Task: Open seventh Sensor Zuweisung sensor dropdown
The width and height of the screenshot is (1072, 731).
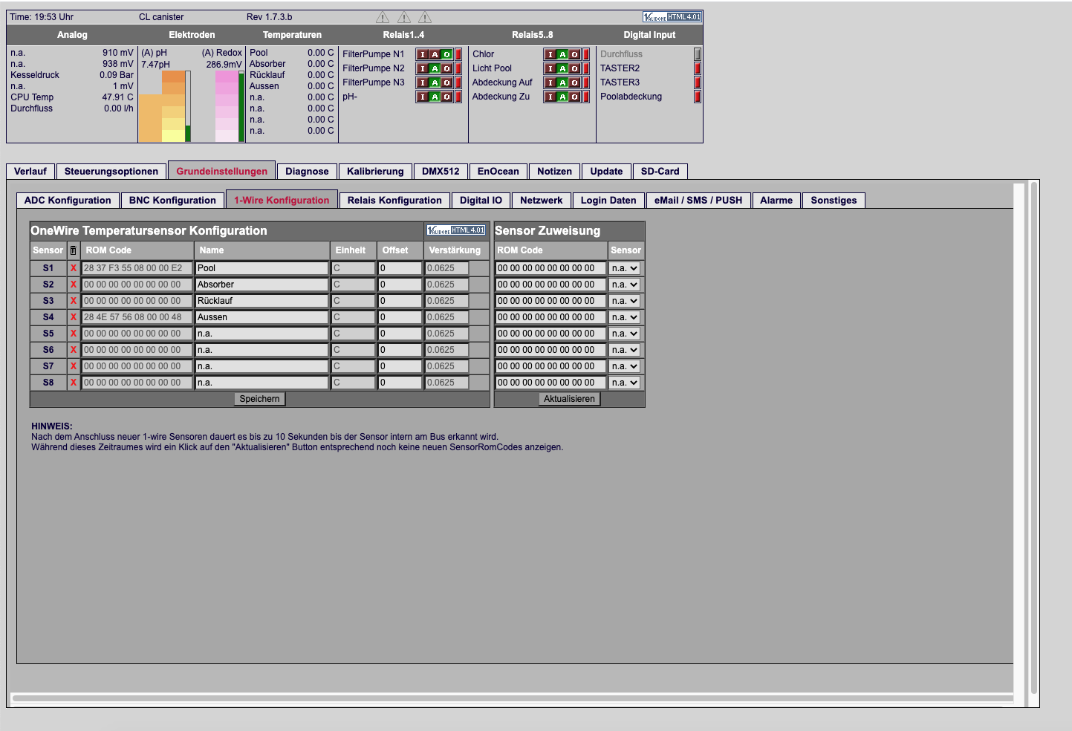Action: [x=625, y=366]
